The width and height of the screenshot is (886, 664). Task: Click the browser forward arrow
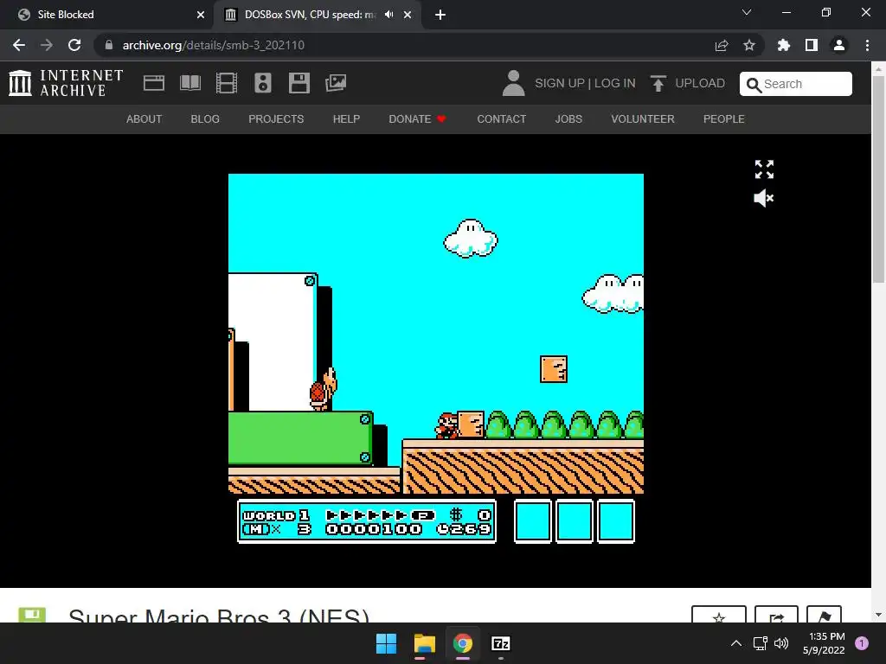point(47,45)
